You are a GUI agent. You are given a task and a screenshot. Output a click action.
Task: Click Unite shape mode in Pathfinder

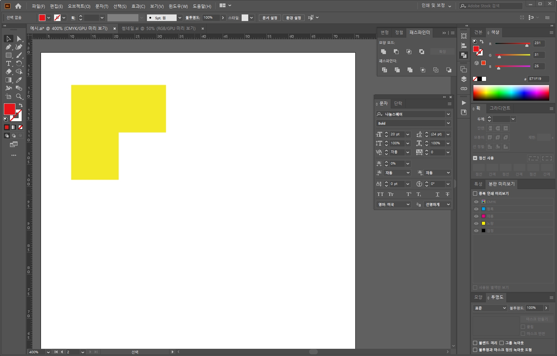pos(383,52)
